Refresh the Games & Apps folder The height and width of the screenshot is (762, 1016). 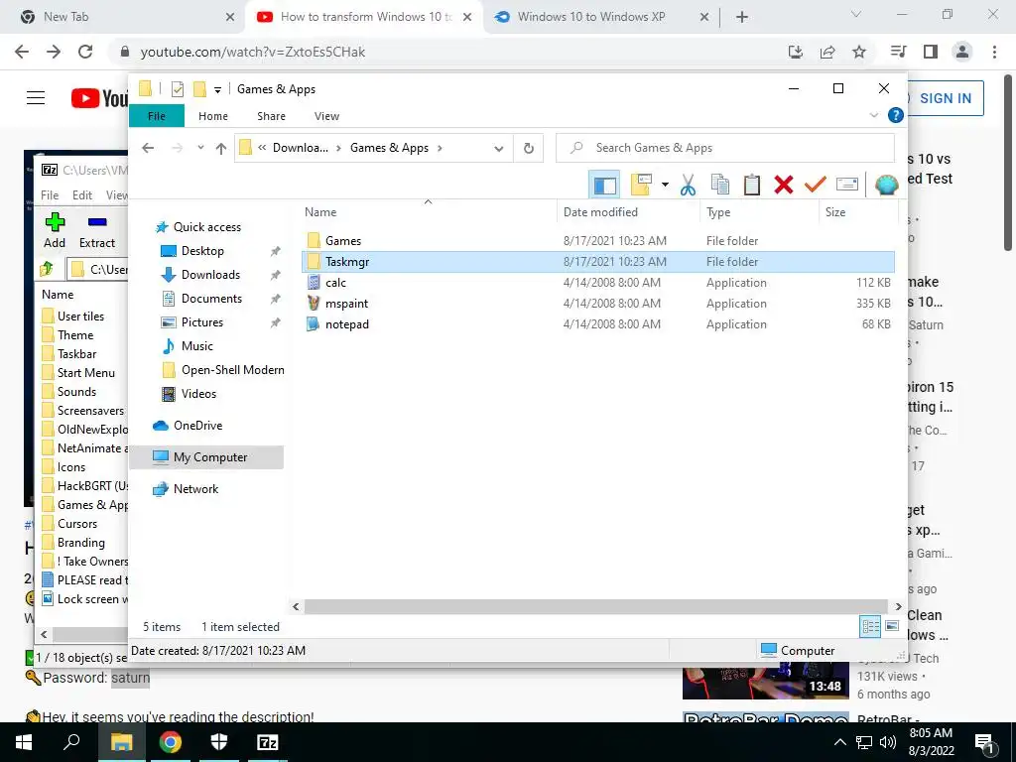tap(529, 149)
